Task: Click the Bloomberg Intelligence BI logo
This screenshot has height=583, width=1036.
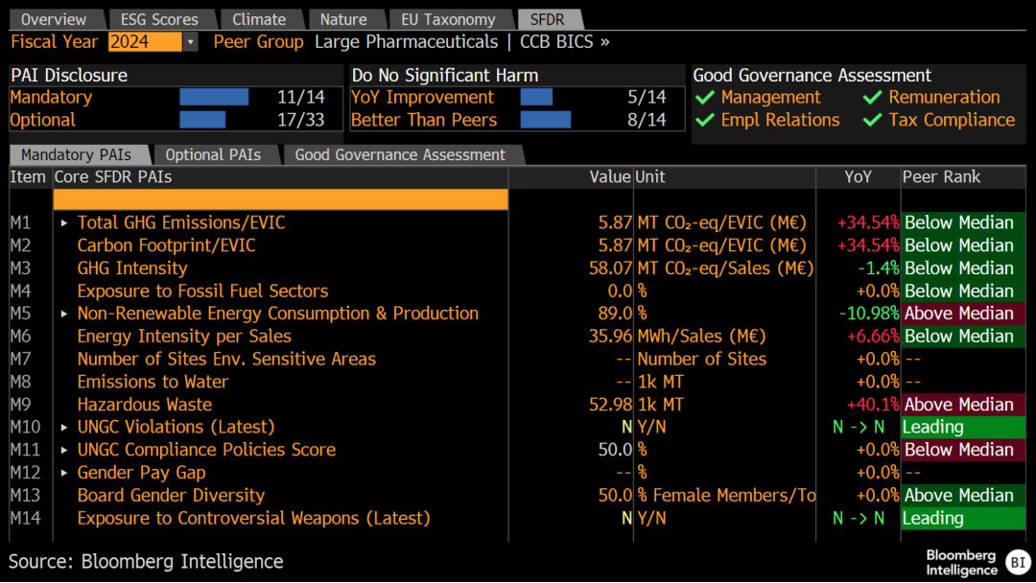Action: 1018,562
